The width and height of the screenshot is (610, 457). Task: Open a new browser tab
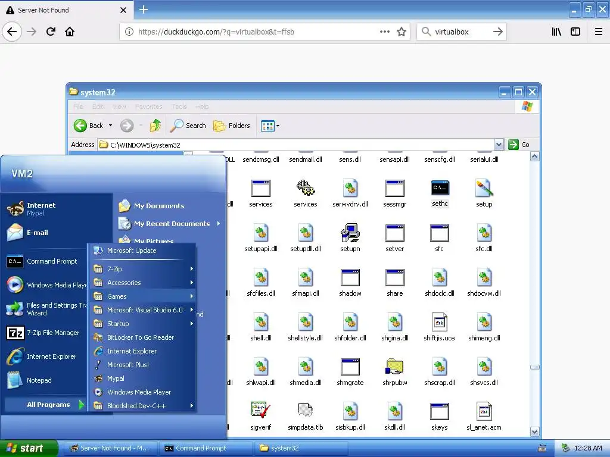(x=144, y=10)
